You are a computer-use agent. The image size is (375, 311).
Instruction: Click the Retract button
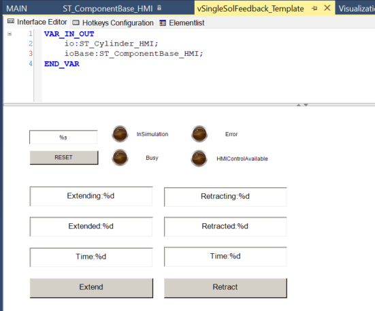tap(225, 288)
